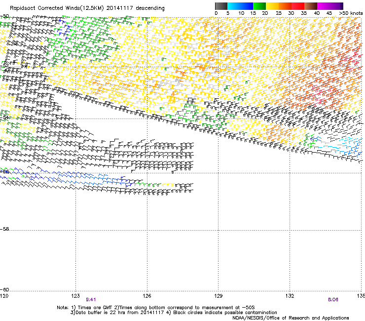The height and width of the screenshot is (321, 365).
Task: Click the yellow 20-25 knots legend band
Action: [272, 6]
